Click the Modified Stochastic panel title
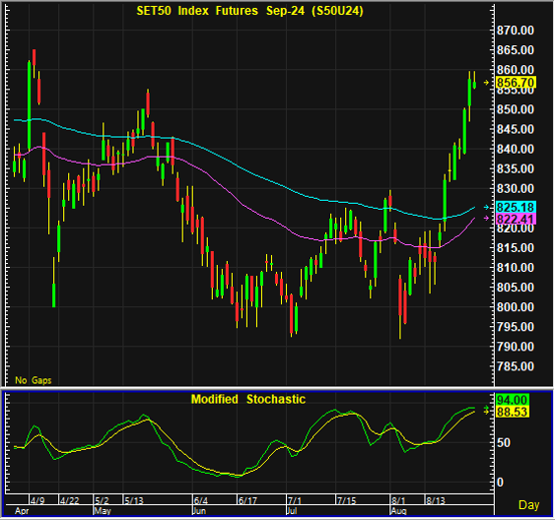This screenshot has width=555, height=520. (248, 400)
